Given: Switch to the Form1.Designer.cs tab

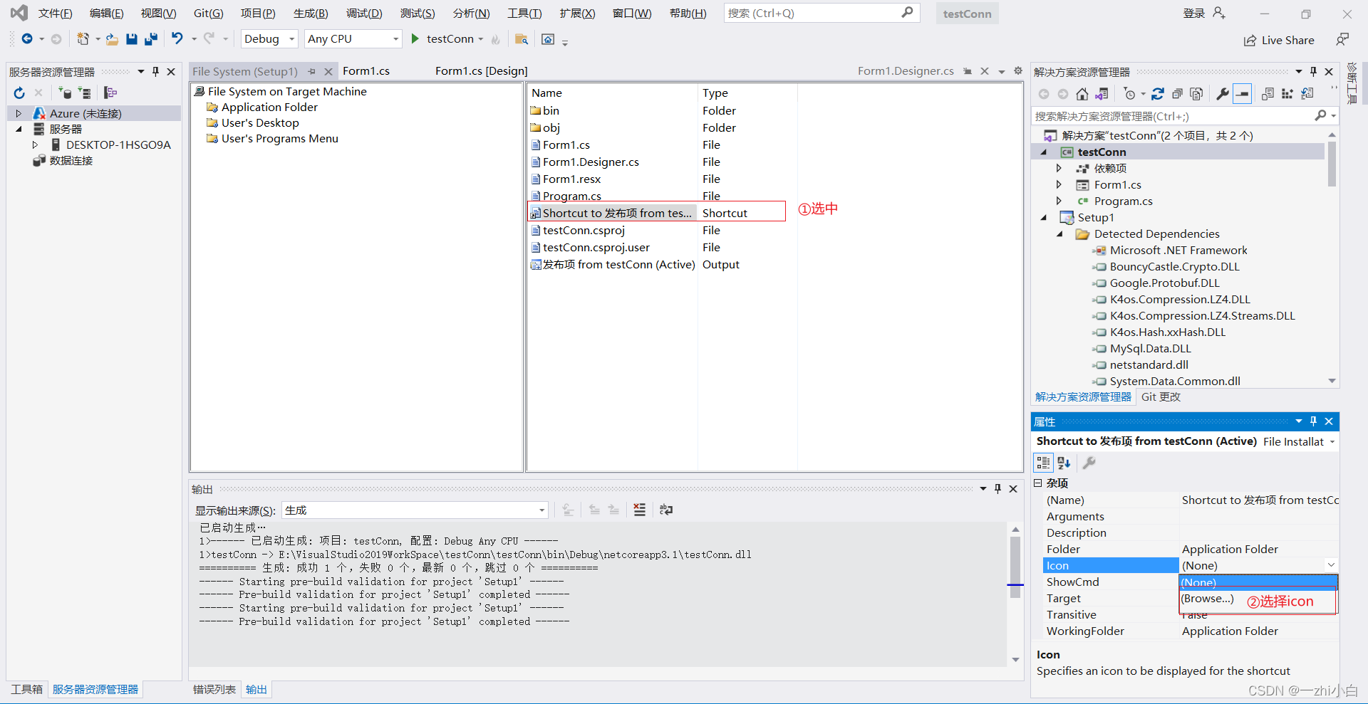Looking at the screenshot, I should coord(906,71).
